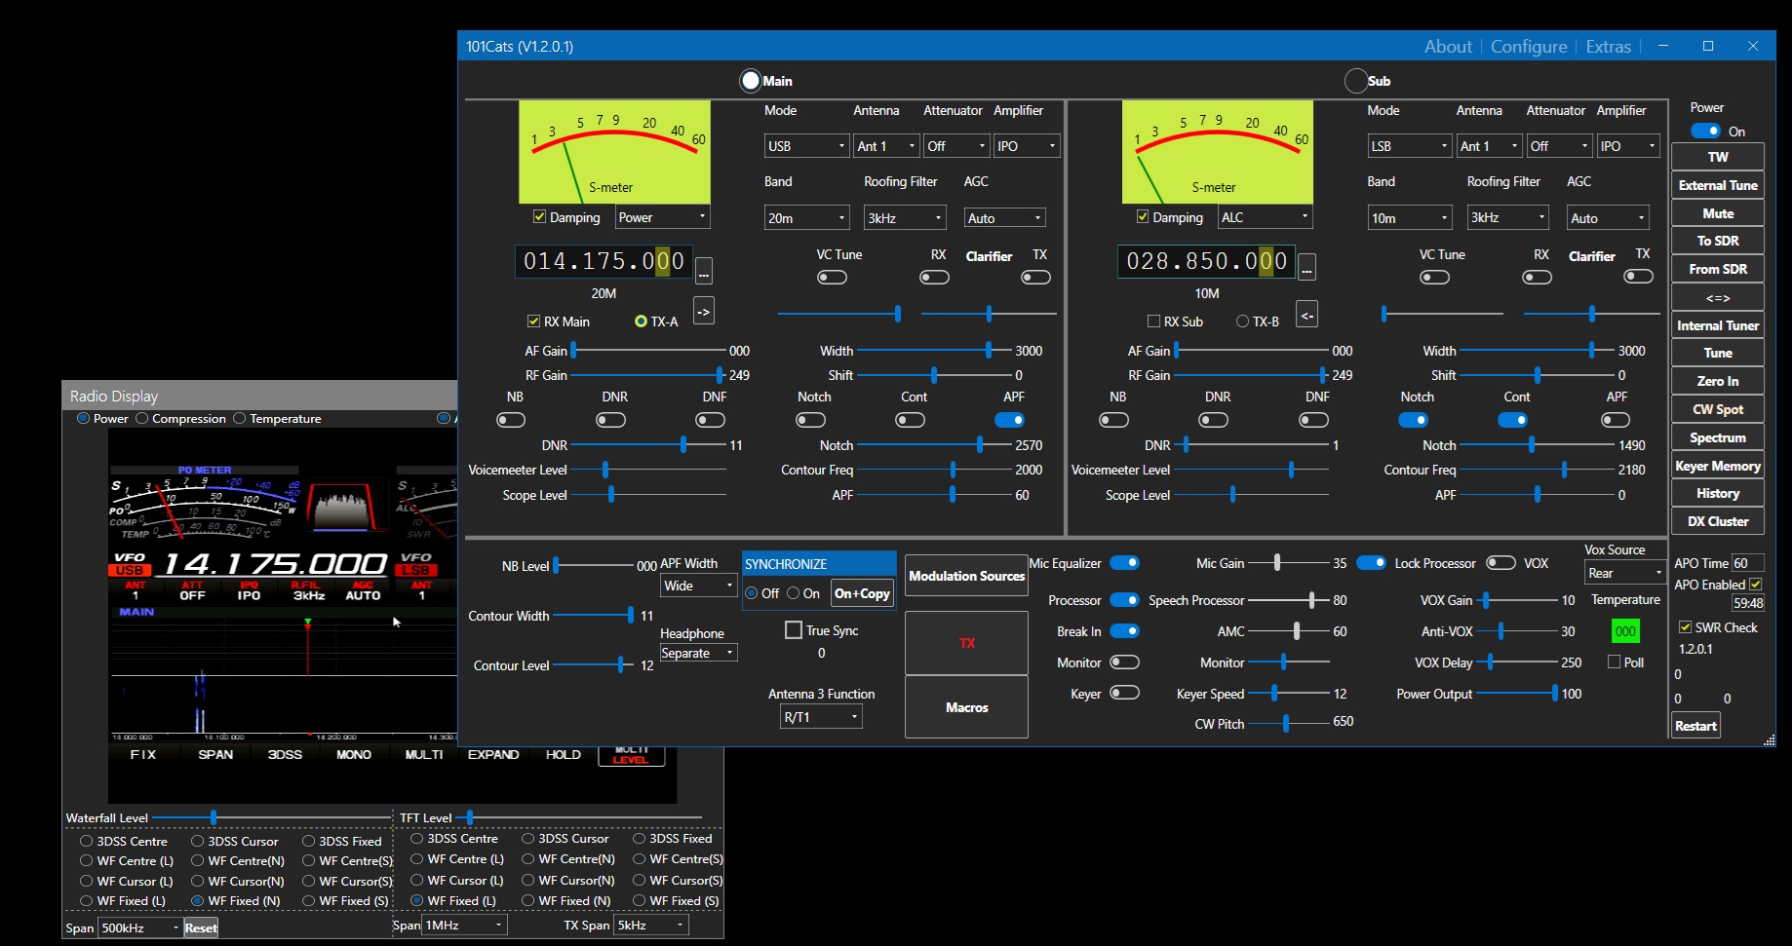Click the MULTI LEVEL button in Radio Display
Image resolution: width=1792 pixels, height=946 pixels.
pyautogui.click(x=631, y=755)
